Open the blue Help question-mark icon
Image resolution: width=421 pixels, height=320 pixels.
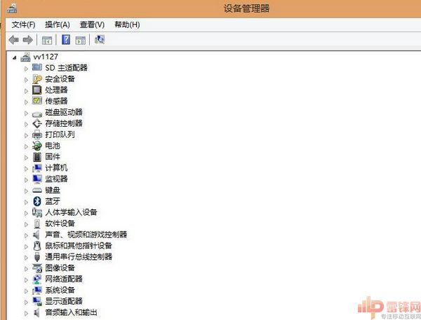(x=66, y=40)
